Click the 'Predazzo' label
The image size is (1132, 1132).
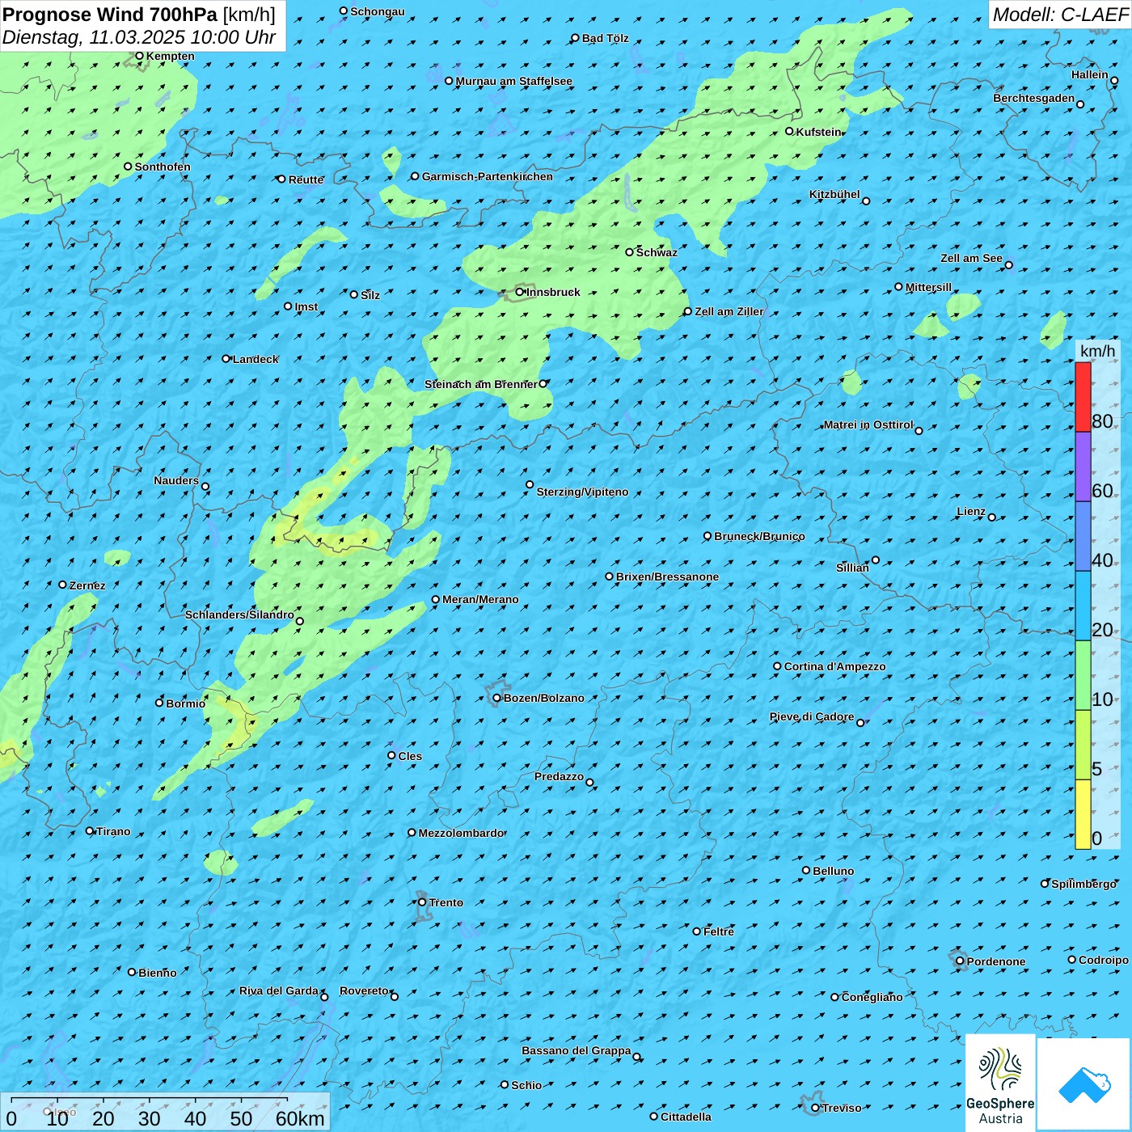click(x=559, y=776)
